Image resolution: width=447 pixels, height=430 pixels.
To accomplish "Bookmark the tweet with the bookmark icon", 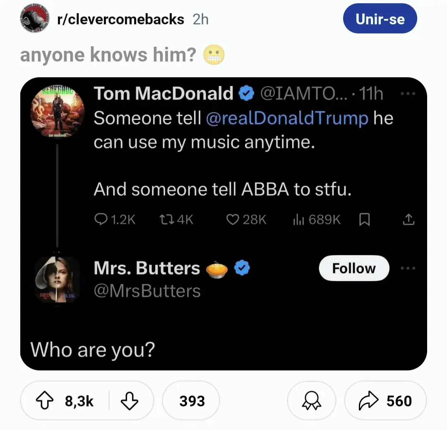I will pyautogui.click(x=364, y=220).
